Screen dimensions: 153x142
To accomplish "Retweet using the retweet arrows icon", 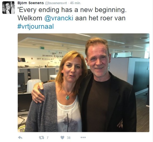I will 41,138.
